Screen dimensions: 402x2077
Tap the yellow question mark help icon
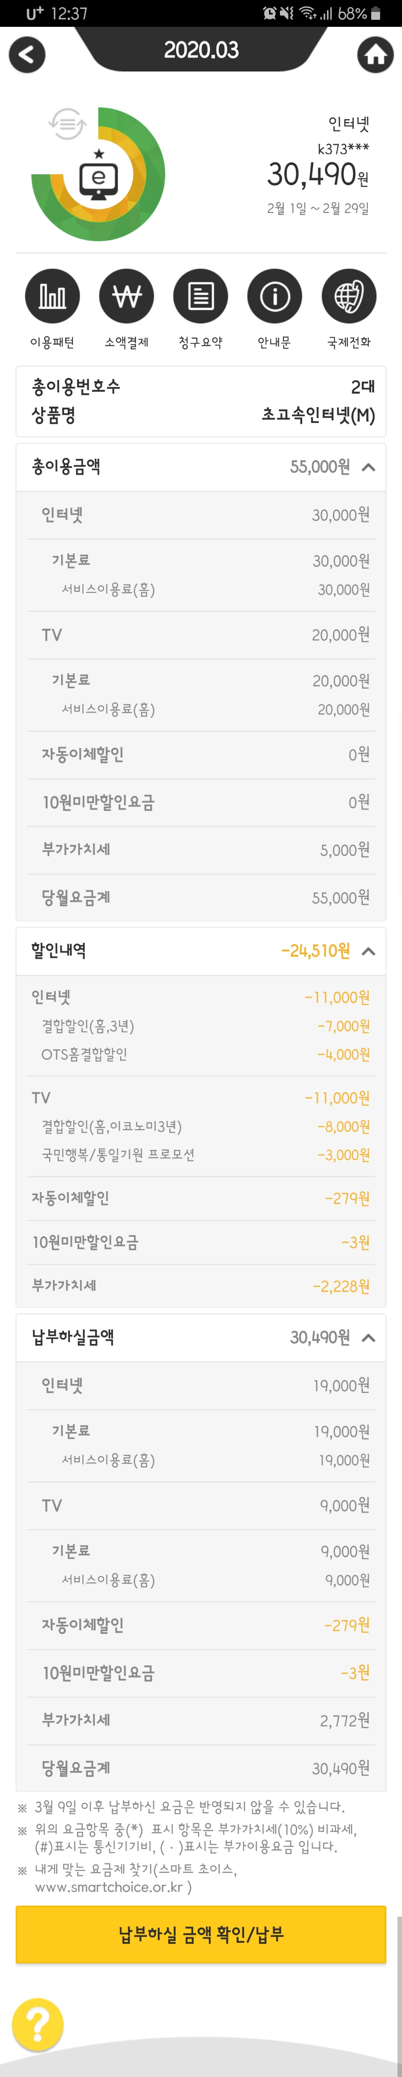click(37, 2023)
